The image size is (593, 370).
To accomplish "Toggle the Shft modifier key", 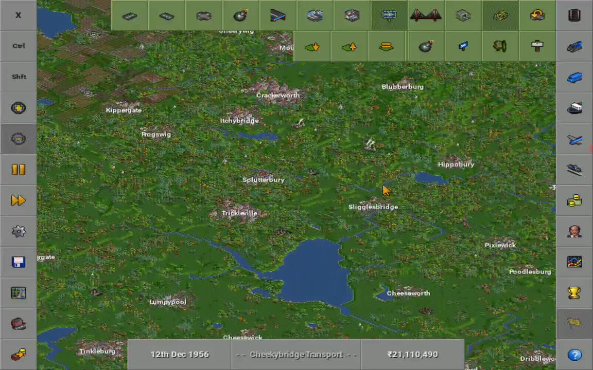I will [x=18, y=77].
